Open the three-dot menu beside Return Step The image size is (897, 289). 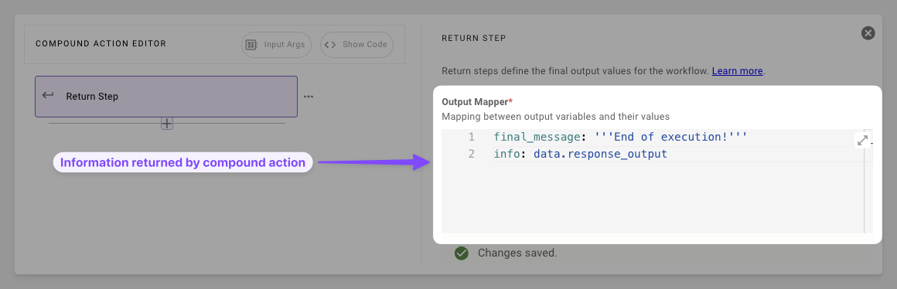(x=309, y=97)
